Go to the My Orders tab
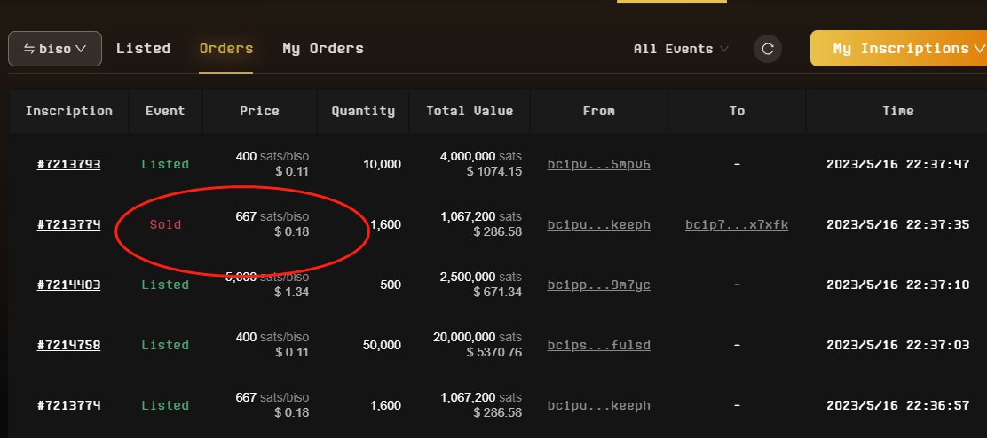The height and width of the screenshot is (438, 987). point(323,49)
